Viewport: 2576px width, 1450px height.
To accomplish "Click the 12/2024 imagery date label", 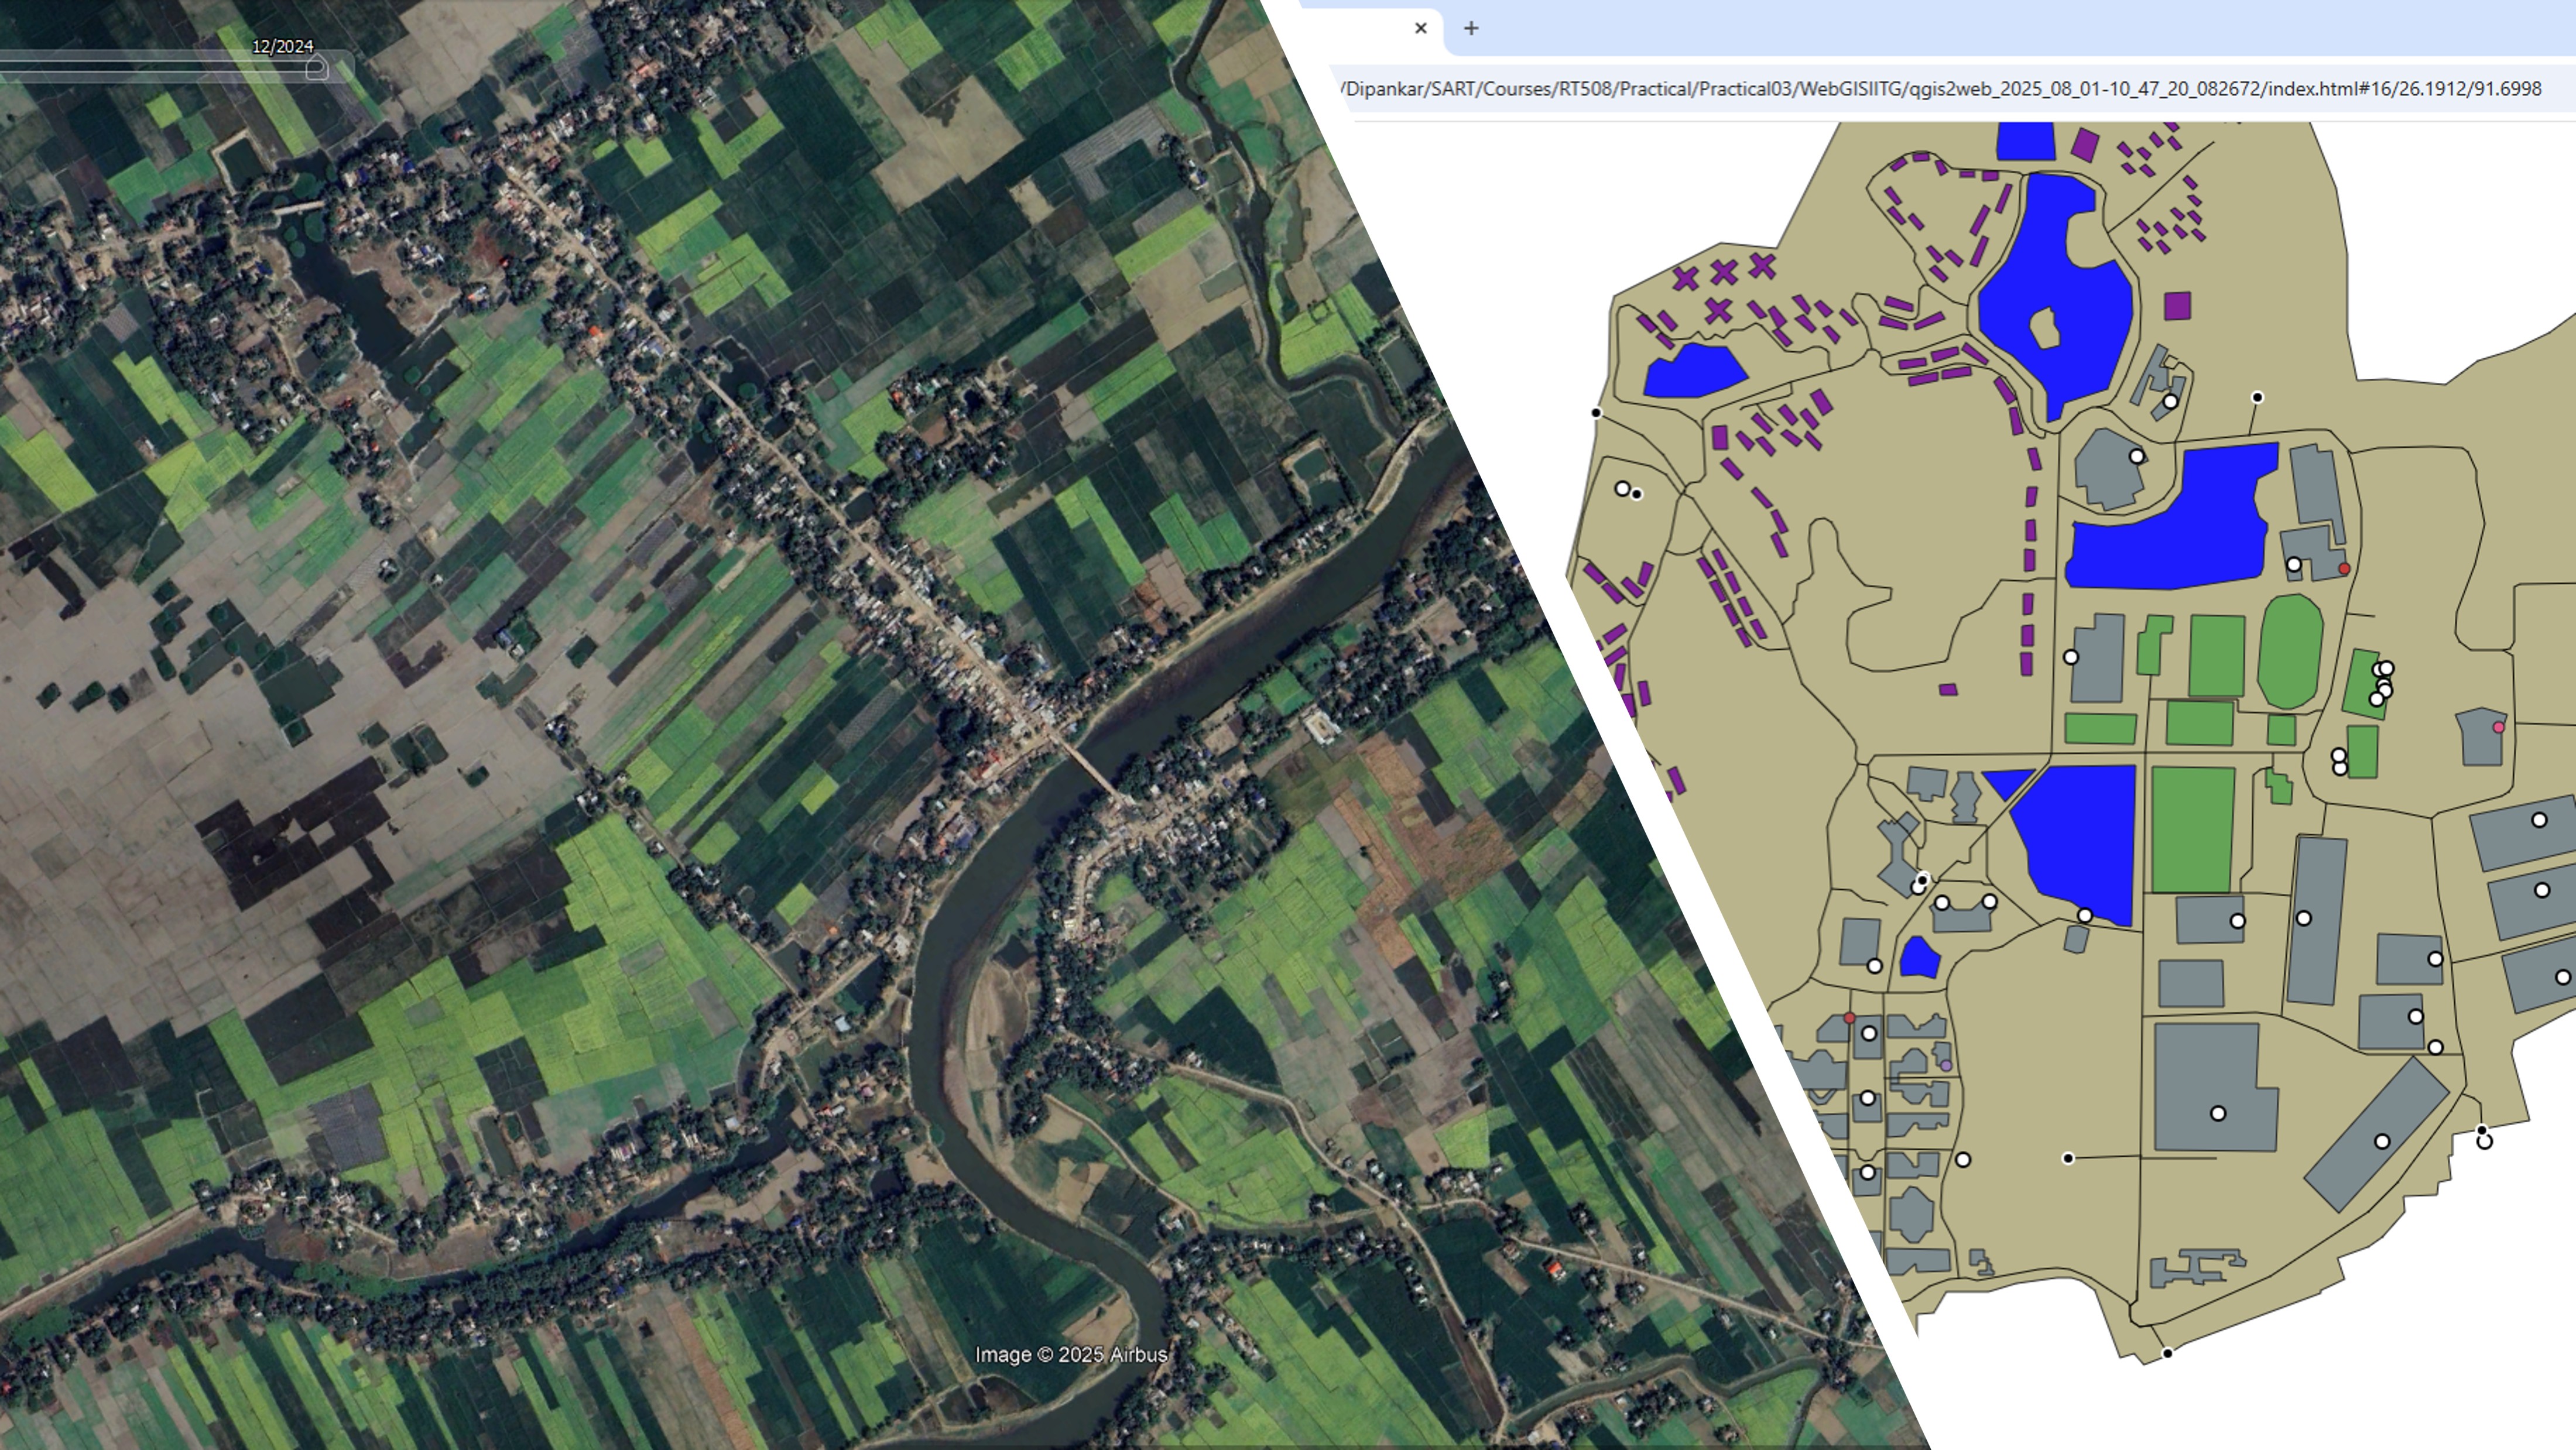I will pyautogui.click(x=282, y=47).
